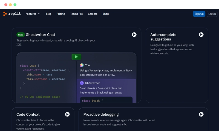Click the Ghostwriter bot avatar icon
This screenshot has width=219, height=131.
tap(82, 83)
